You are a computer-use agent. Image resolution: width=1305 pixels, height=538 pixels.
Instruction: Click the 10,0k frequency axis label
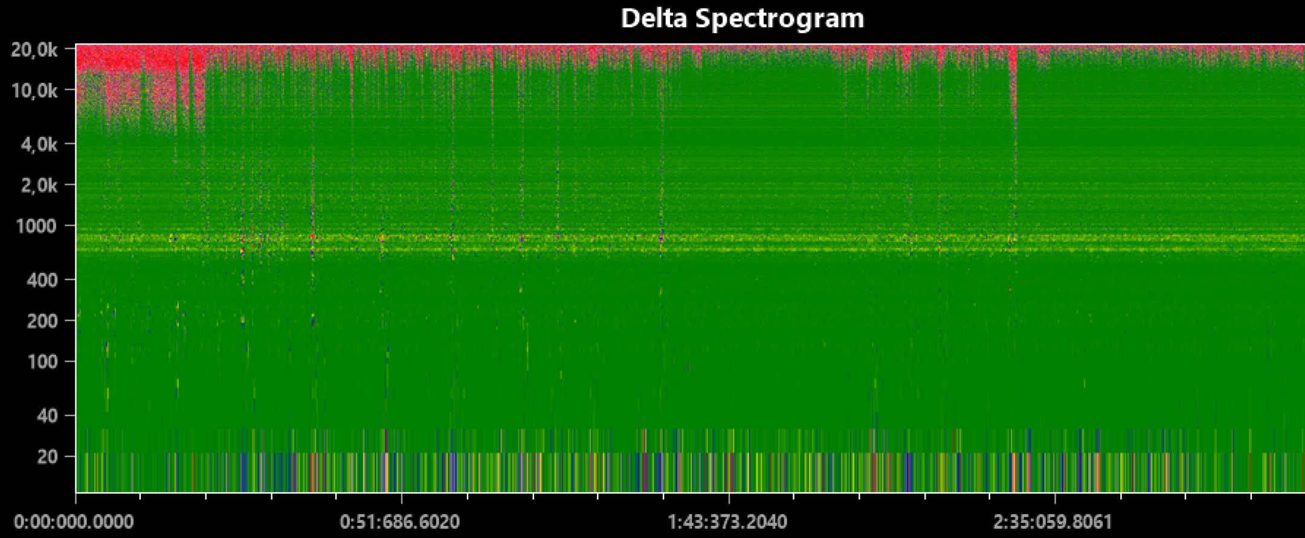click(x=35, y=91)
